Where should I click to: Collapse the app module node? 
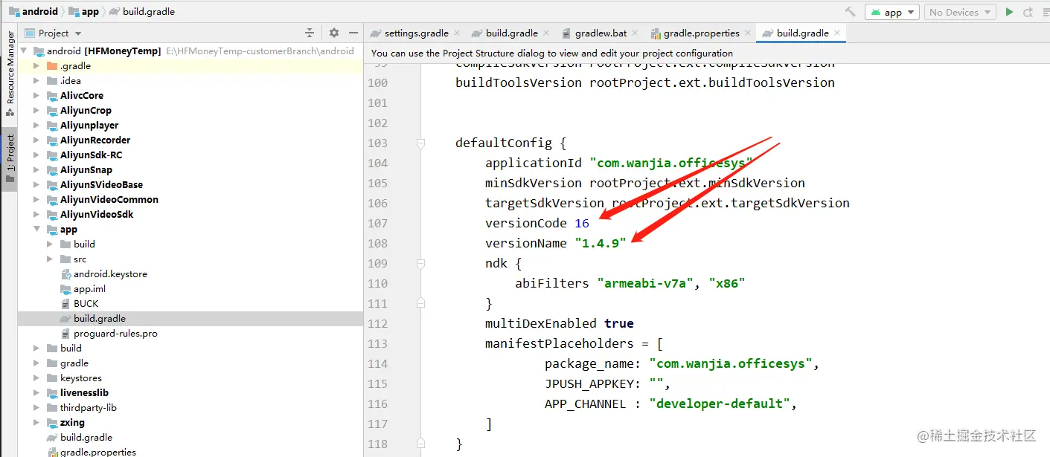coord(38,229)
